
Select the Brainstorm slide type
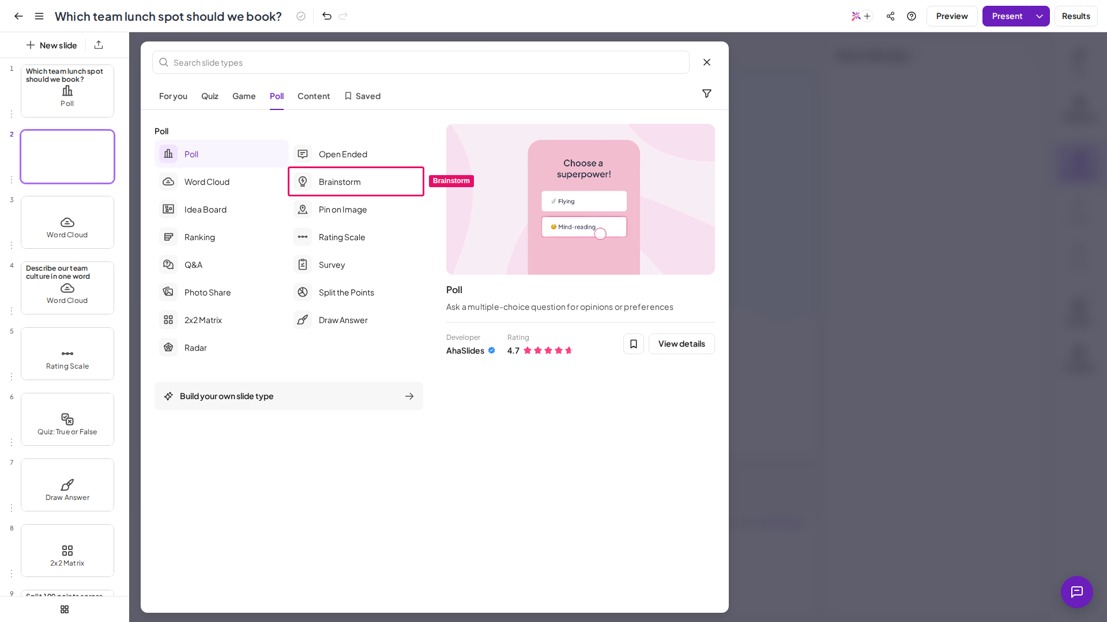[x=356, y=182]
